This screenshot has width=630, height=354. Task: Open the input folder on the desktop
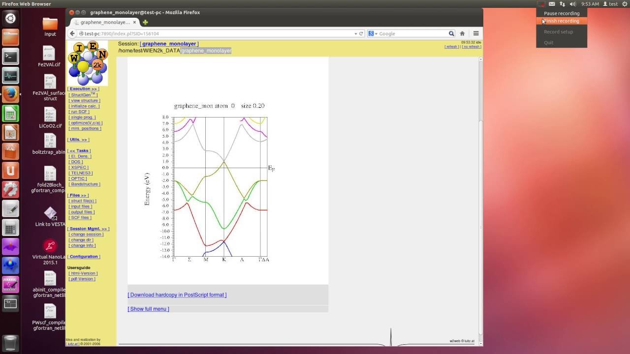pos(50,27)
